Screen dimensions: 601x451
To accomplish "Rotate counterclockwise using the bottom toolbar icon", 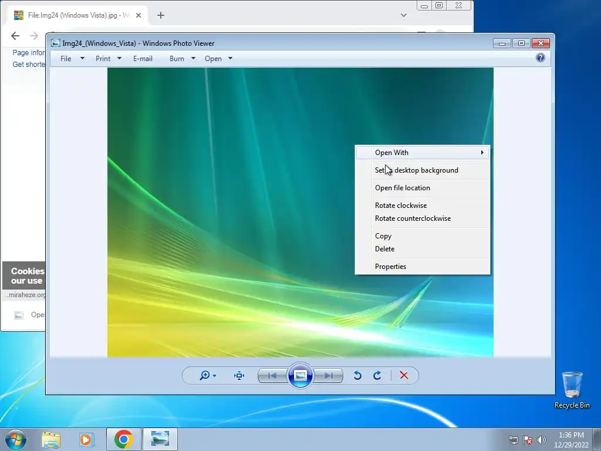I will click(x=357, y=375).
